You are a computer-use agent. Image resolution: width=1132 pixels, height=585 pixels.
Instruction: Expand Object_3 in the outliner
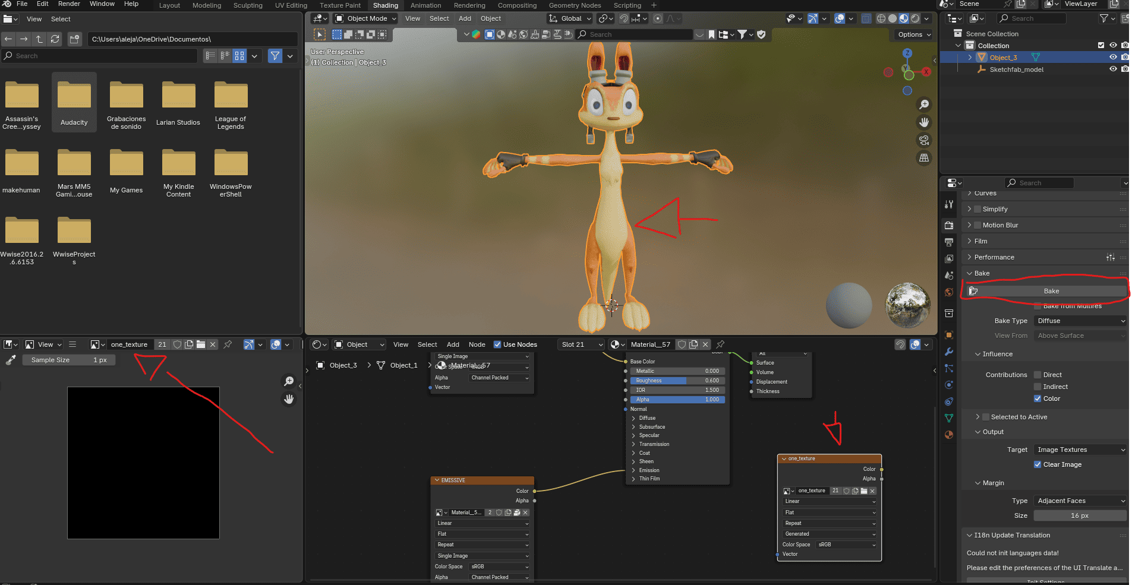point(970,58)
